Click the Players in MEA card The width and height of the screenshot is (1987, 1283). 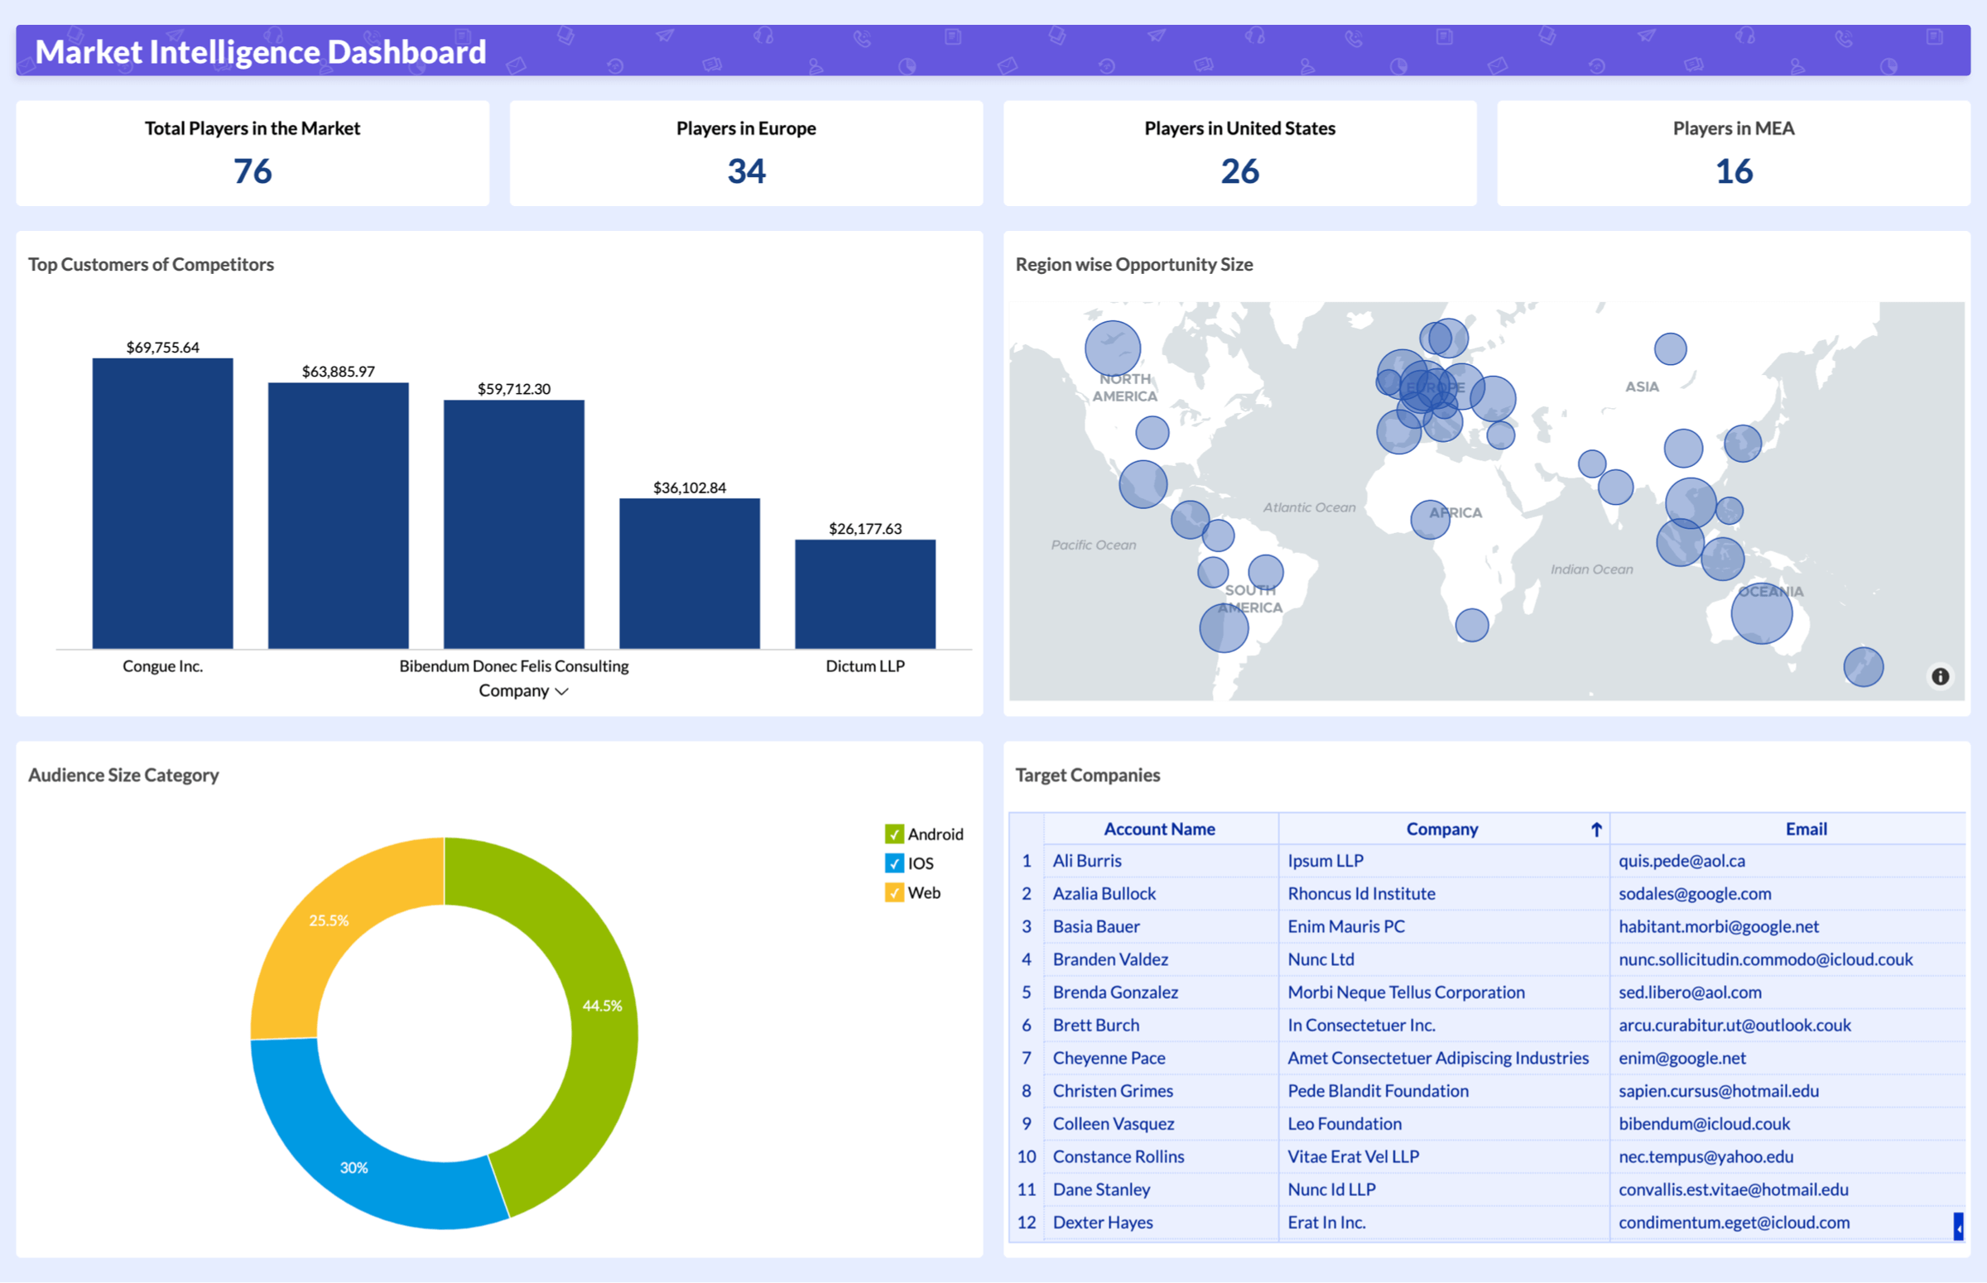tap(1733, 153)
